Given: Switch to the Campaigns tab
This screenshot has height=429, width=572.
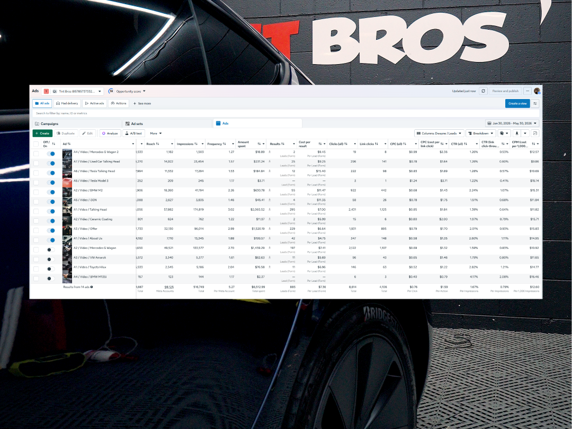Looking at the screenshot, I should point(77,123).
